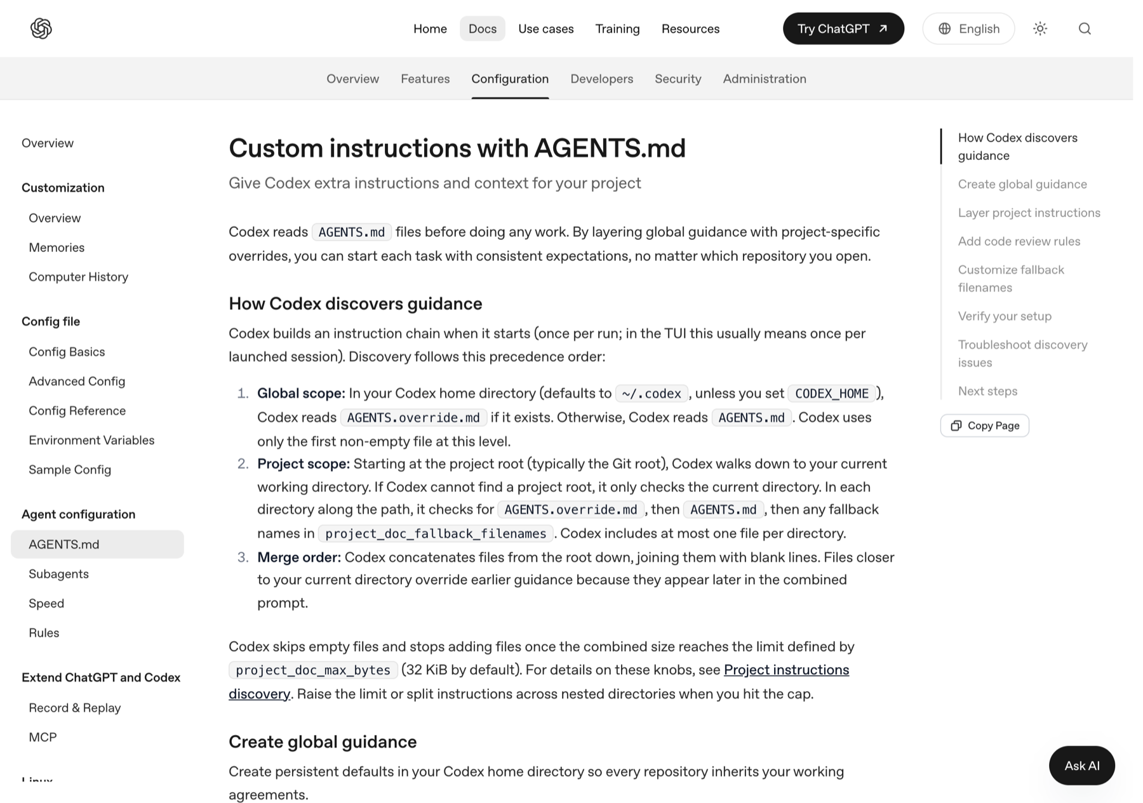Viewport: 1143px width, 803px height.
Task: Click the Agent configuration sidebar section heading
Action: 79,514
